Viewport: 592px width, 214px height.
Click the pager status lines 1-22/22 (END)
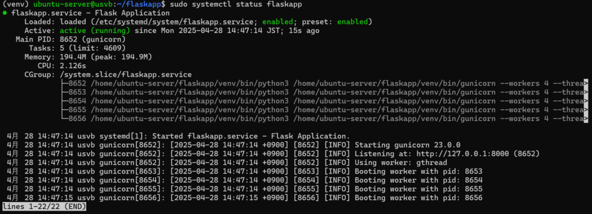[x=44, y=207]
